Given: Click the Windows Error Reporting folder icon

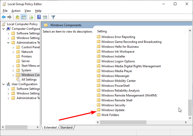Looking at the screenshot, I should (99, 37).
